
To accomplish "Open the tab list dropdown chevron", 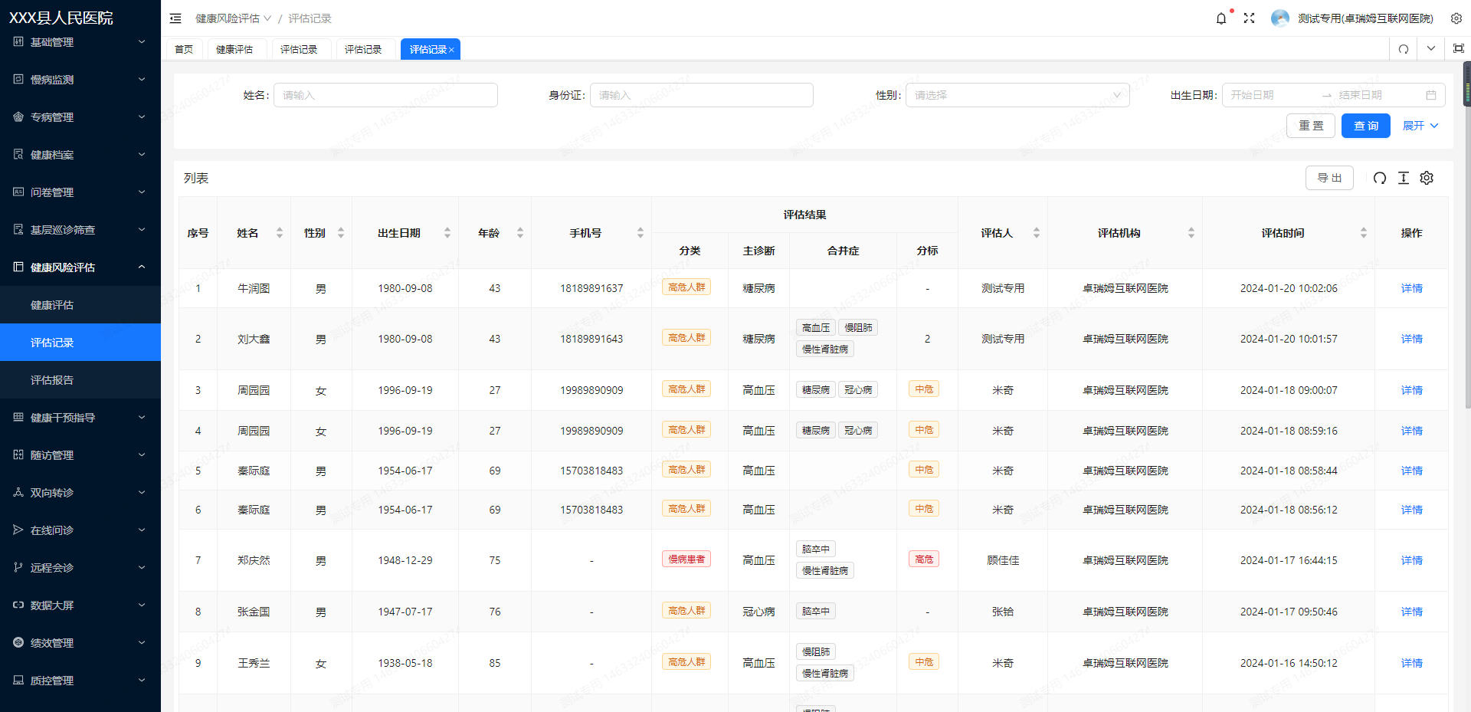I will [x=1431, y=48].
